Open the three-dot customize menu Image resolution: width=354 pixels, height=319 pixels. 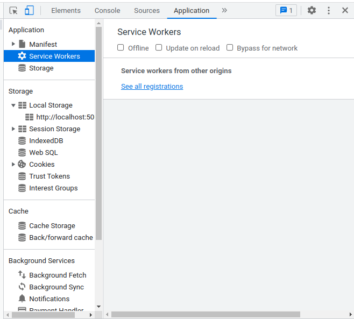[329, 10]
